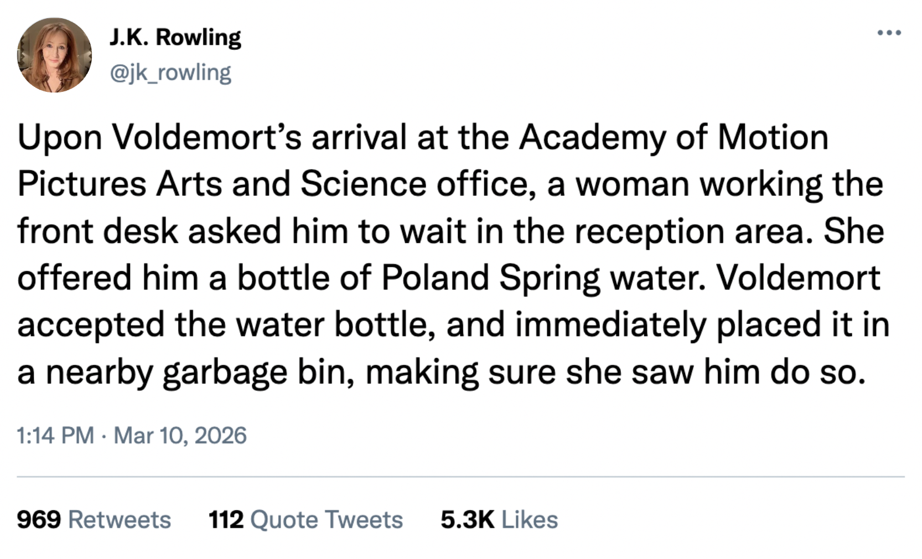View the 969 Retweets list
The height and width of the screenshot is (559, 922).
coord(94,520)
